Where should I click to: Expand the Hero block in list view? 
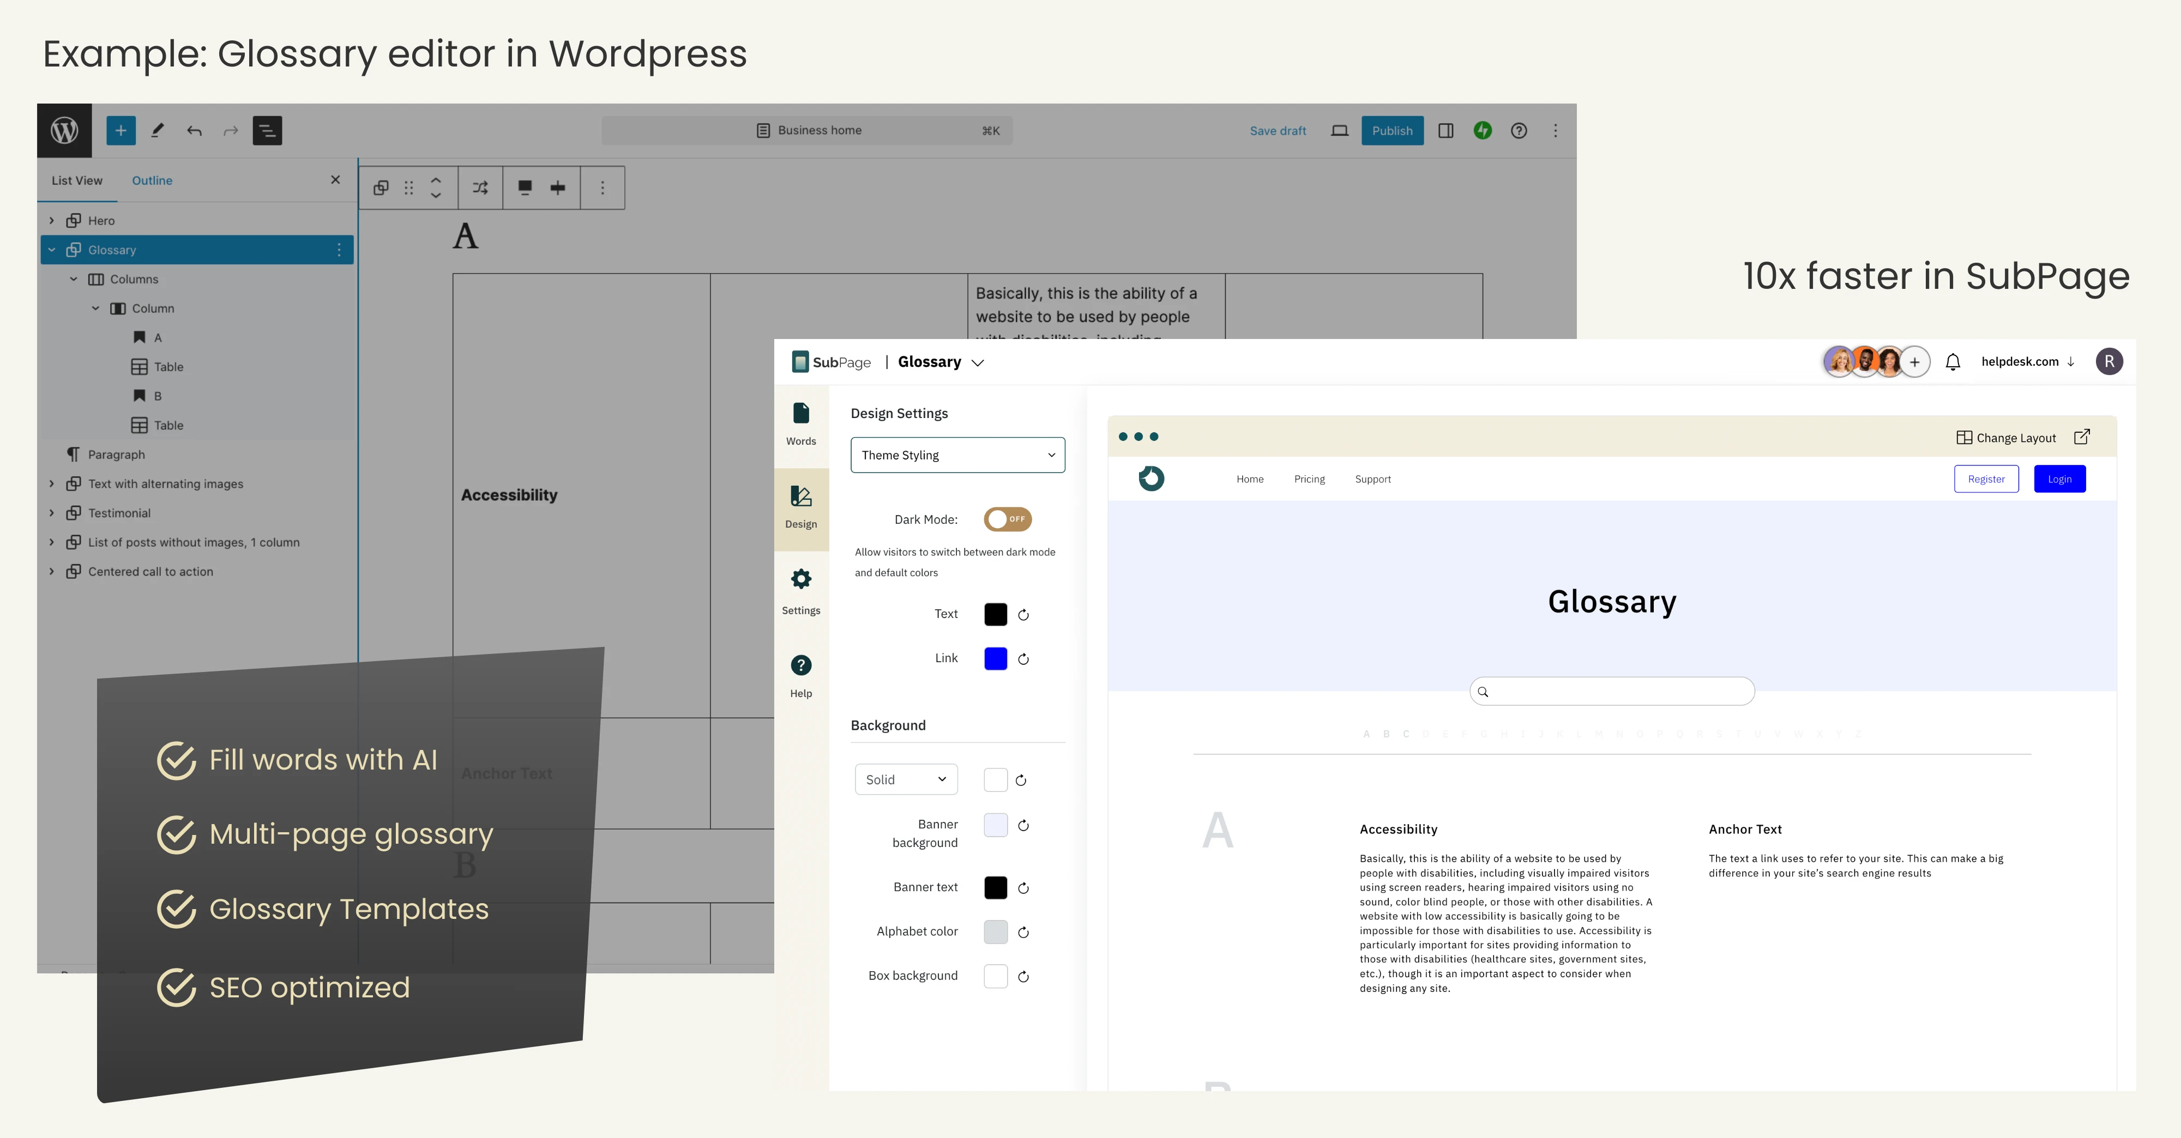(x=52, y=221)
